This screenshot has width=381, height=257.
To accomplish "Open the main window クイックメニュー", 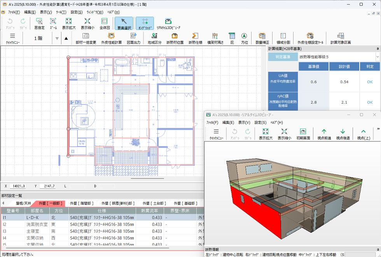I will (x=12, y=38).
